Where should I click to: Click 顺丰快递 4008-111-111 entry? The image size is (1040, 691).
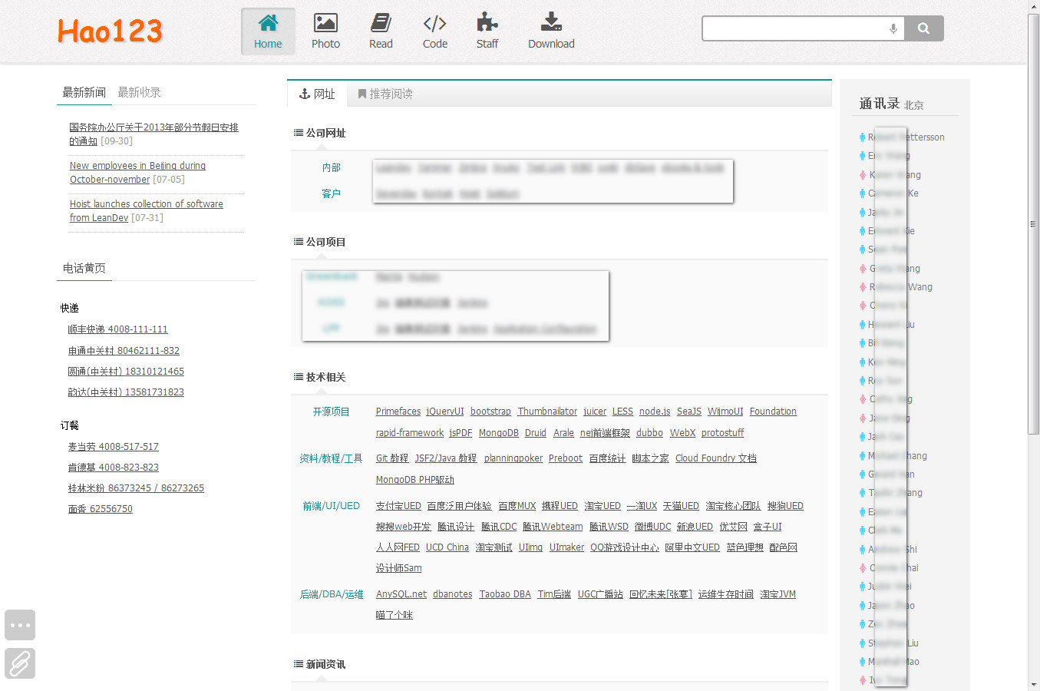(117, 329)
